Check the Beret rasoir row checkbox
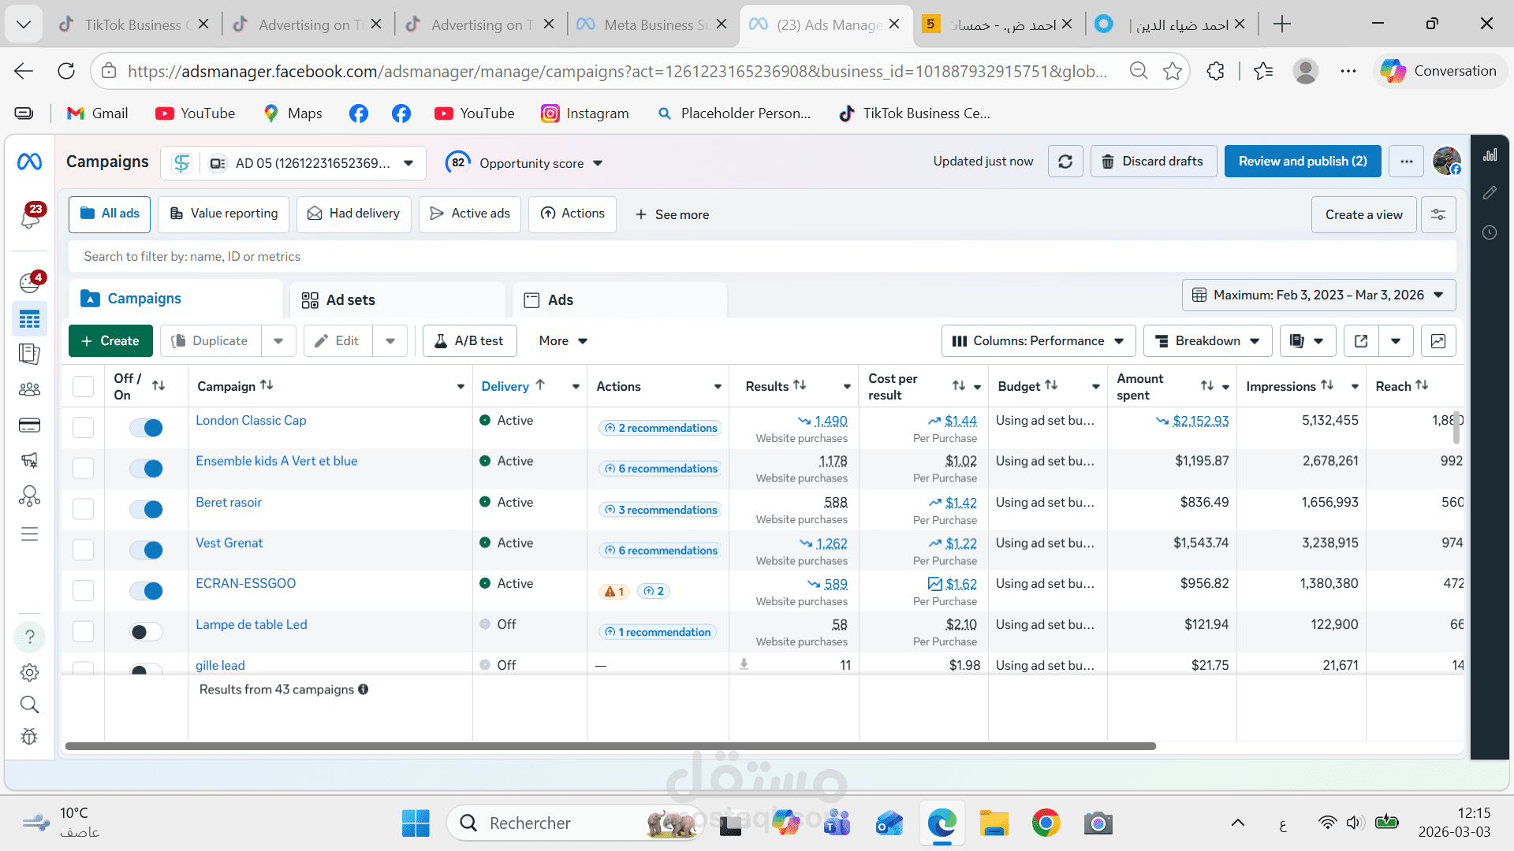 click(83, 509)
